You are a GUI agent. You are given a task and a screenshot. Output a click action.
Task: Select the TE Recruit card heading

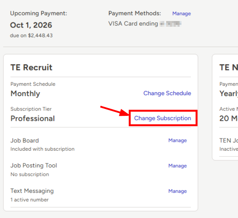31,67
